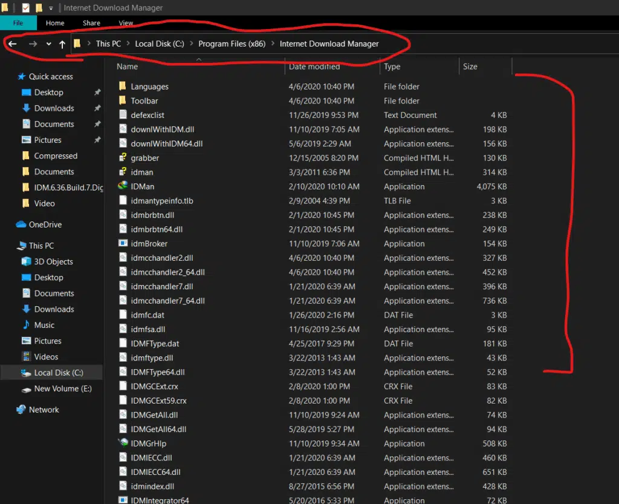Expand chevron after Program Files (x86) breadcrumb
Viewport: 619px width, 504px height.
273,44
